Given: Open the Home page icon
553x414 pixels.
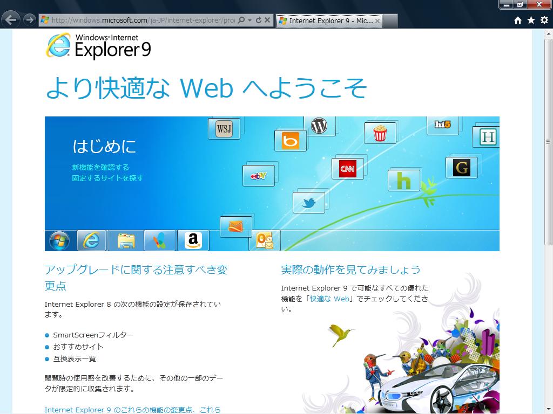Looking at the screenshot, I should (x=518, y=20).
